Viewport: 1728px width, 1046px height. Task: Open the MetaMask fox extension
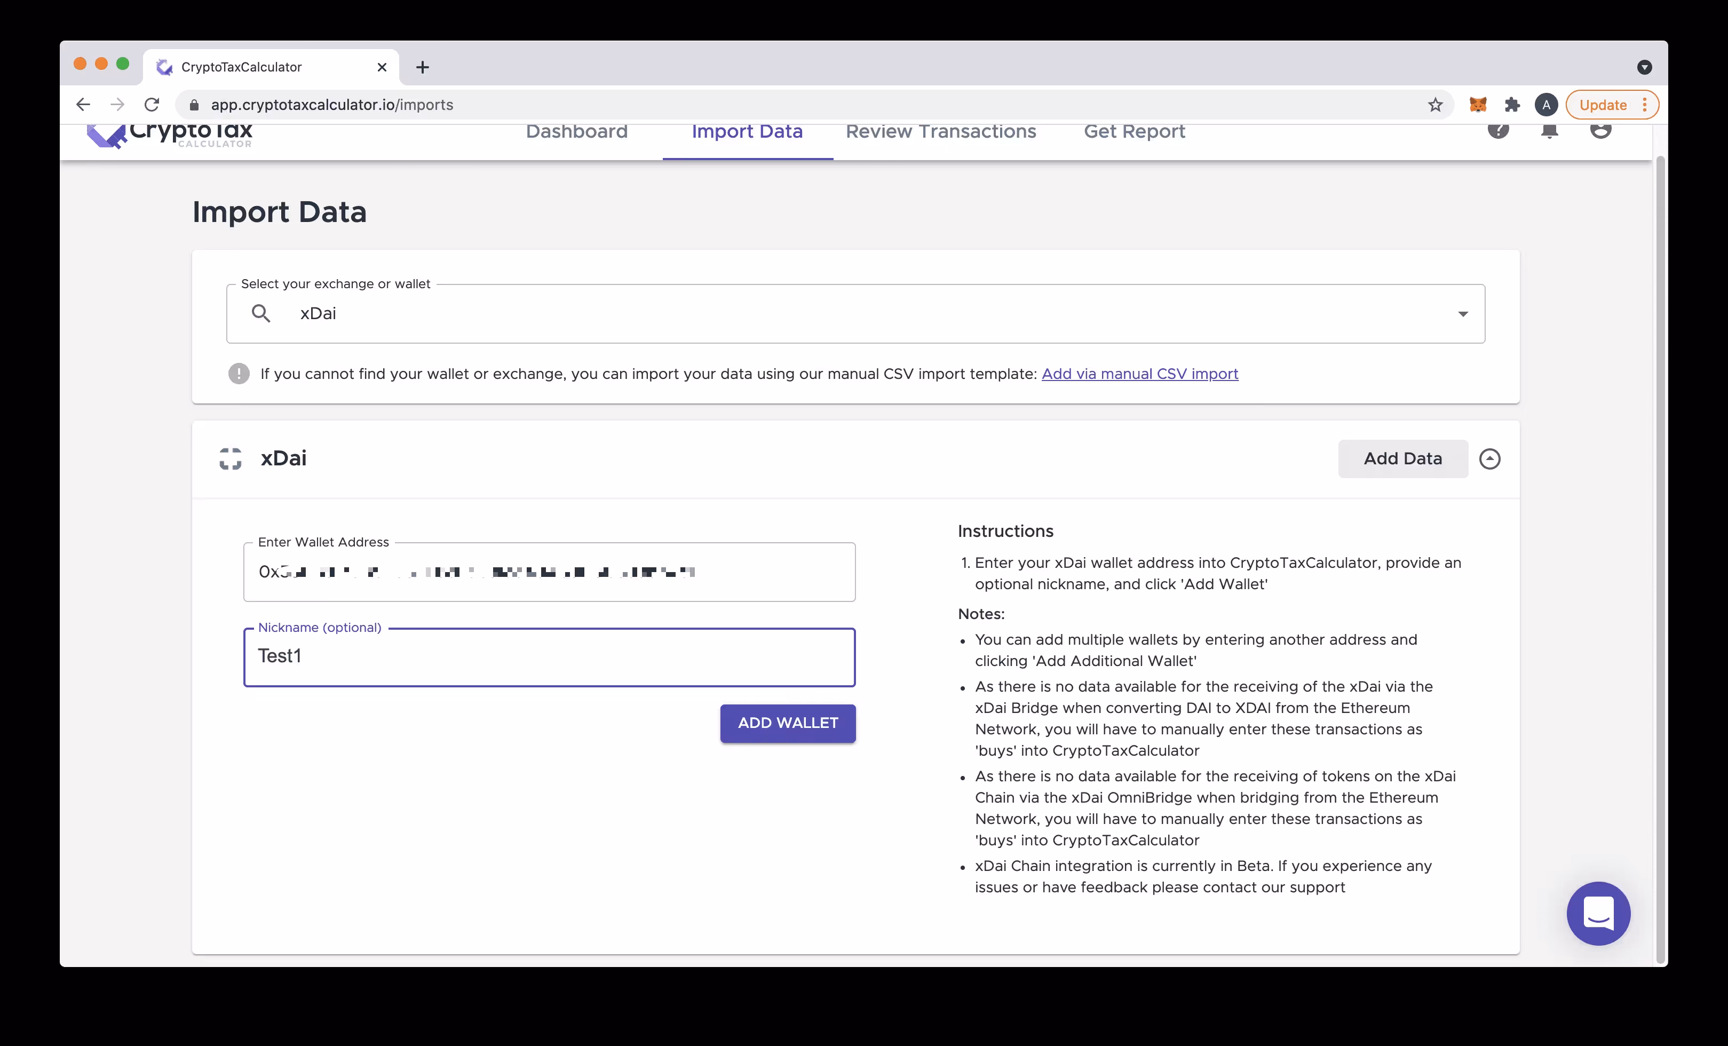pyautogui.click(x=1478, y=105)
